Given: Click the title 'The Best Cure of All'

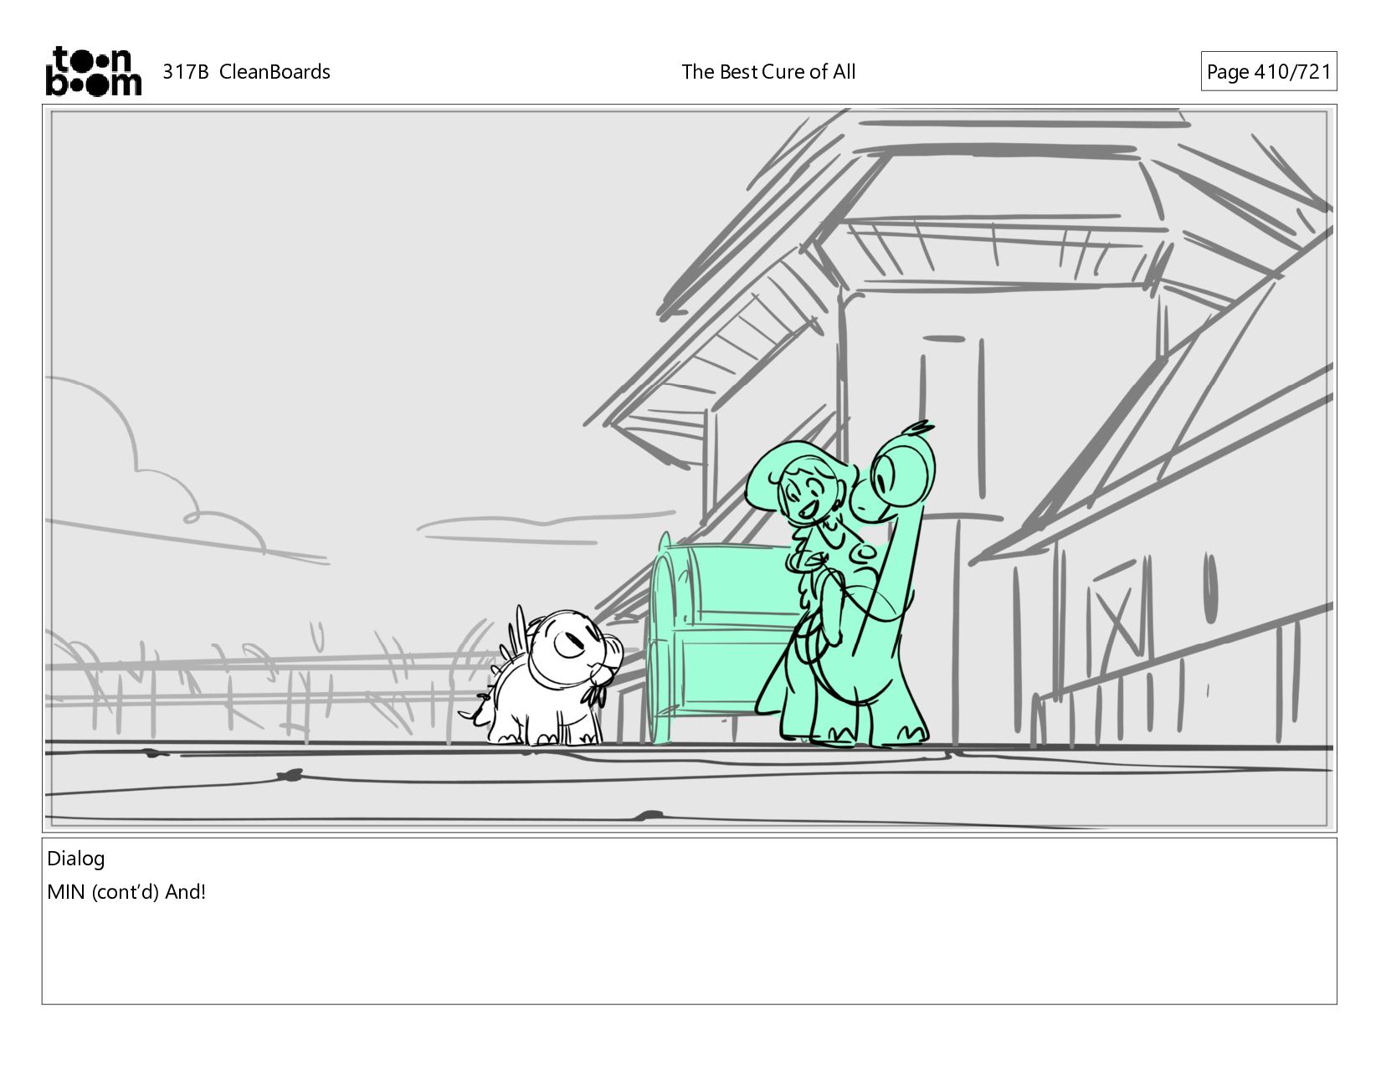Looking at the screenshot, I should click(x=768, y=72).
